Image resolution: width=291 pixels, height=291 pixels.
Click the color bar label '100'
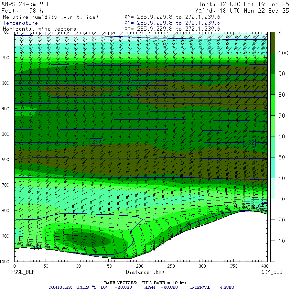283,53
